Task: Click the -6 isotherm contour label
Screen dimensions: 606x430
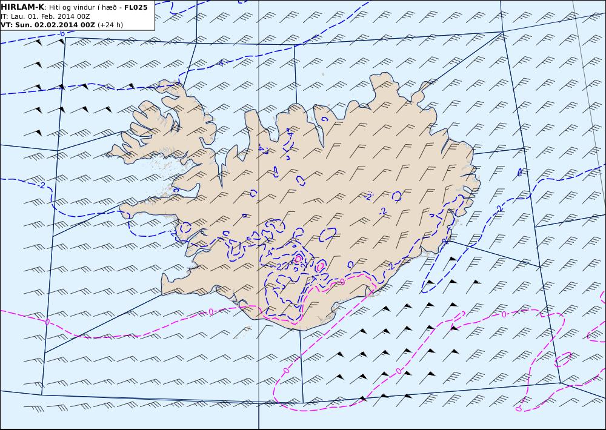Action: click(x=62, y=33)
